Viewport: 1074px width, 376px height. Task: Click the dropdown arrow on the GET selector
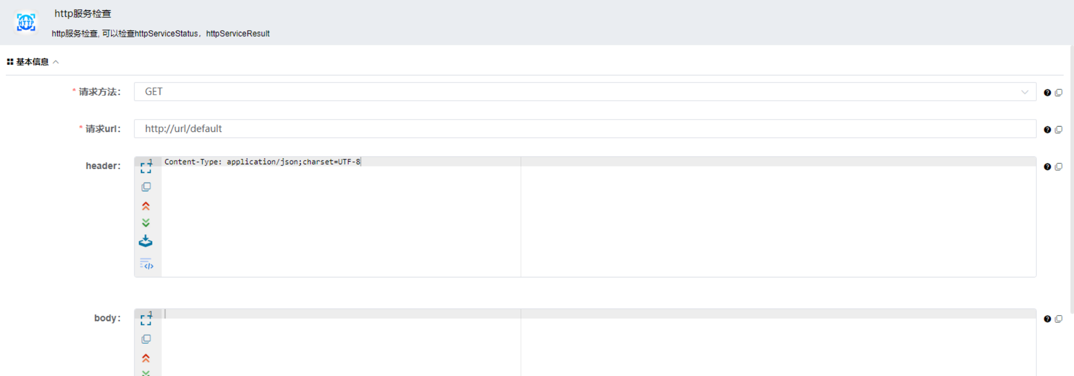pyautogui.click(x=1025, y=92)
